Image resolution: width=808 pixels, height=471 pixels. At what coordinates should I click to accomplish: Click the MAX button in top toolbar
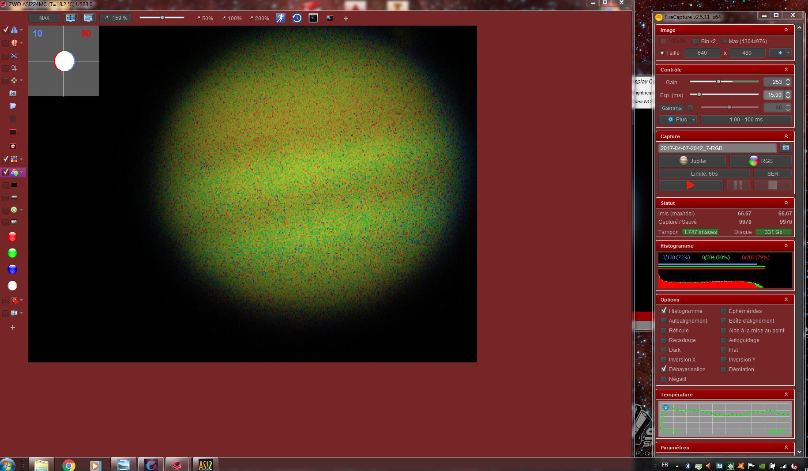click(44, 18)
